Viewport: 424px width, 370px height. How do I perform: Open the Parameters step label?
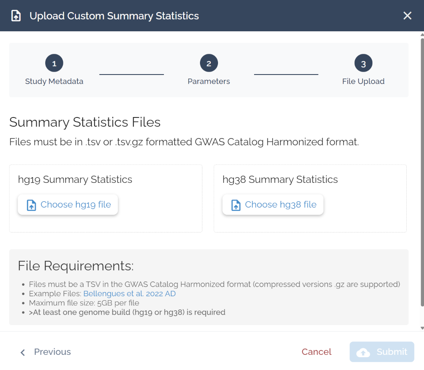[x=209, y=81]
